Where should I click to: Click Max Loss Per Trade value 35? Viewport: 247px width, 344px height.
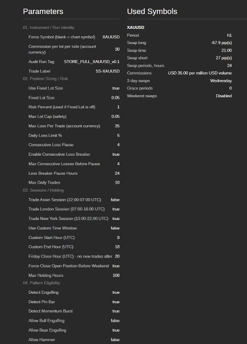117,126
